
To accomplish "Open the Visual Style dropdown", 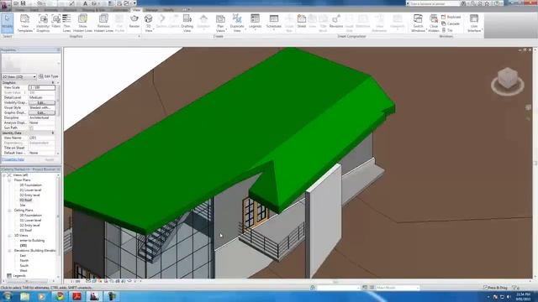I will pos(41,107).
